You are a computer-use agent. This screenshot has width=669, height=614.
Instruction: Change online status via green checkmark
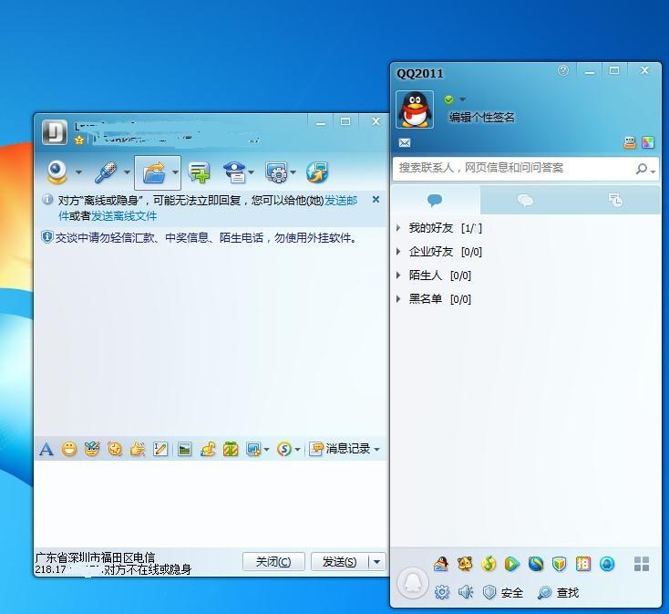coord(448,99)
